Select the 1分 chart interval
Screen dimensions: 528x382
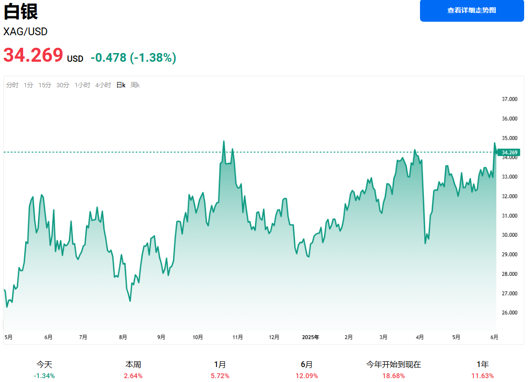[x=28, y=85]
